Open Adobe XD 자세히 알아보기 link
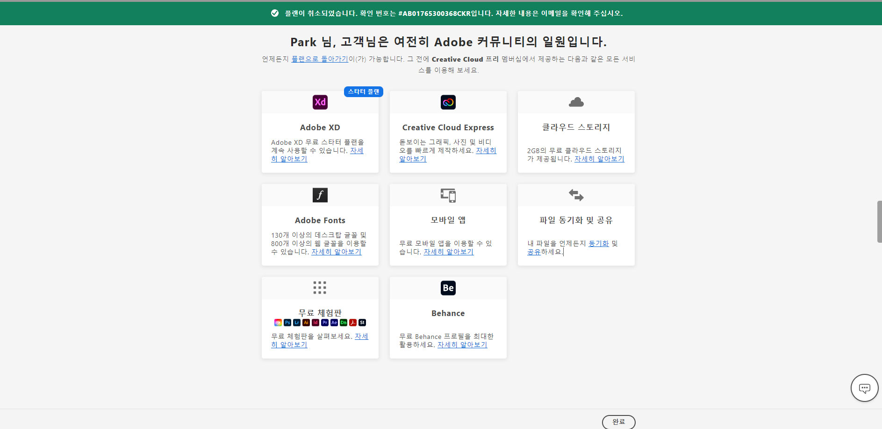This screenshot has height=429, width=882. [x=289, y=159]
